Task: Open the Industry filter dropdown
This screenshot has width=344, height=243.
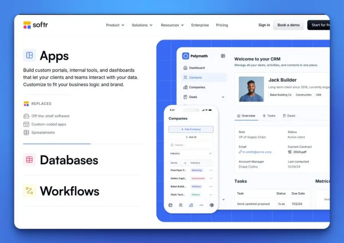Action: (x=191, y=153)
